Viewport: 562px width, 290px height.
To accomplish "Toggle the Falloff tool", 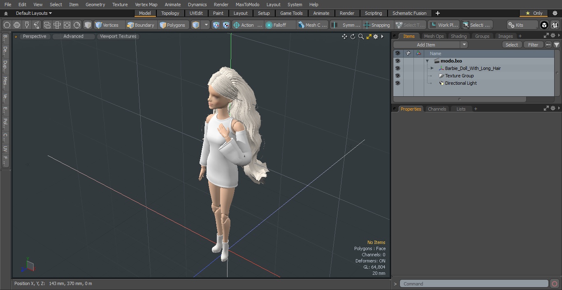I will (280, 25).
